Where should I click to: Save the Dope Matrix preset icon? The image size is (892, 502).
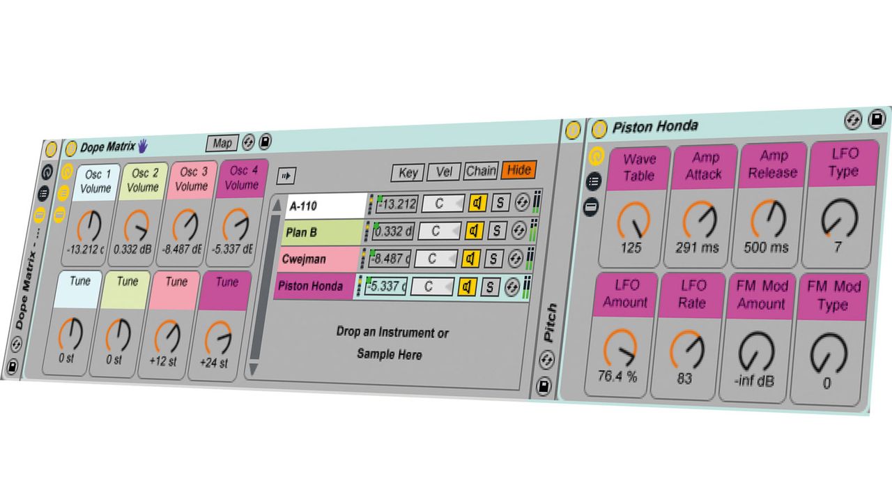(x=266, y=142)
